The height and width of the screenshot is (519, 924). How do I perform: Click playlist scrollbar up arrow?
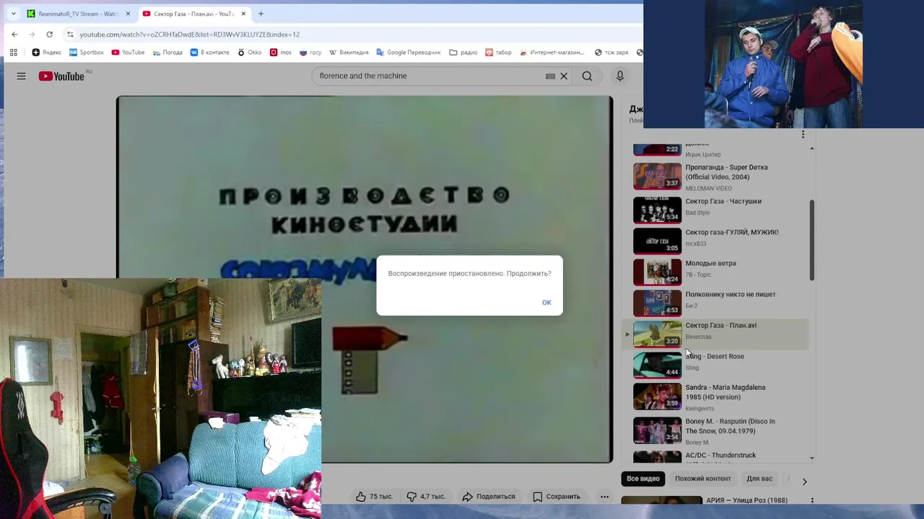pos(812,148)
